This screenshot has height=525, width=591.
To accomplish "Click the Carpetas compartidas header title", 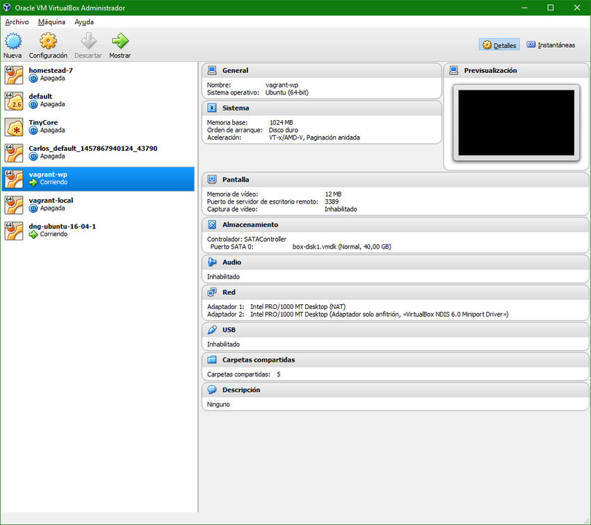I will click(x=259, y=360).
